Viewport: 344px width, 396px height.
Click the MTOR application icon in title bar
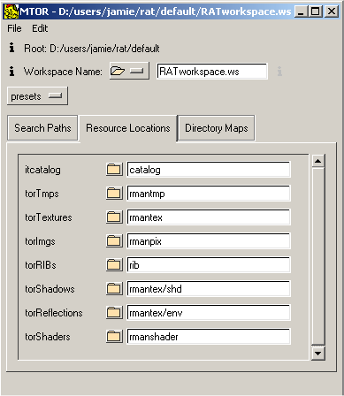tap(11, 11)
